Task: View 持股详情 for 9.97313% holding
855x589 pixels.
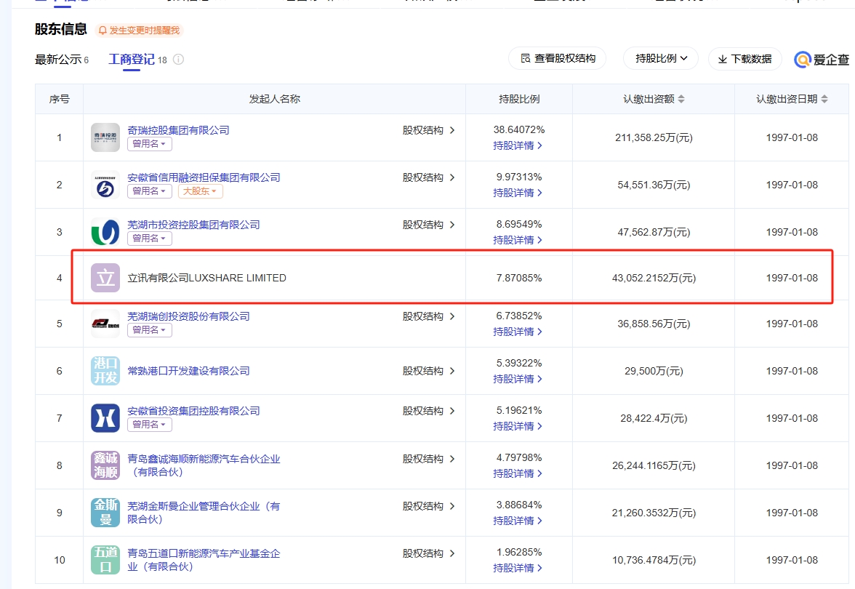Action: 518,193
